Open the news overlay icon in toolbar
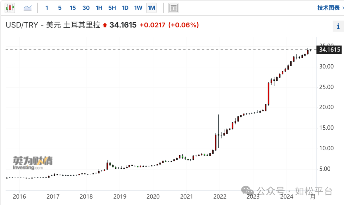This screenshot has width=344, height=205. coord(173,8)
